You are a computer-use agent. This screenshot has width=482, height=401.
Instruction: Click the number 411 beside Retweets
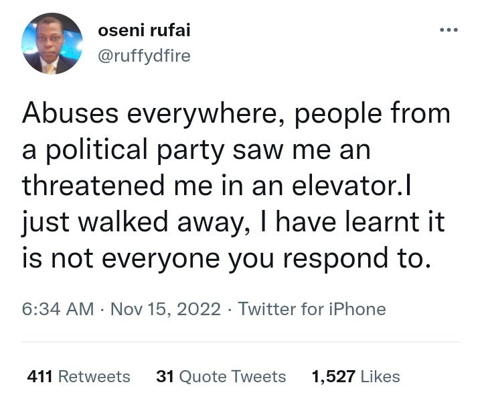click(x=39, y=376)
